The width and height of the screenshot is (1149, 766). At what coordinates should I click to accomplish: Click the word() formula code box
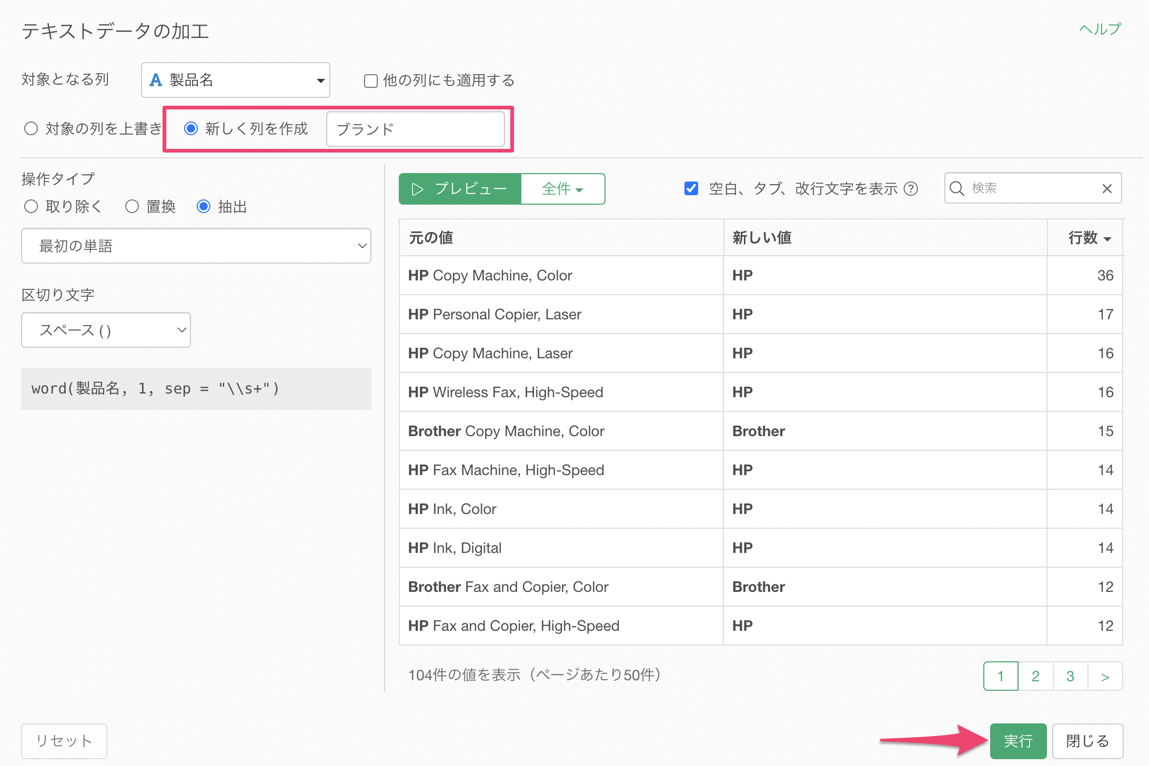[196, 389]
